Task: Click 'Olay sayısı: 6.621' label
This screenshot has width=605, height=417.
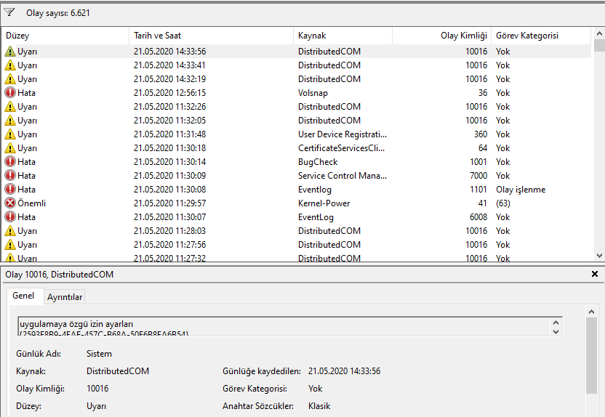Action: 58,13
